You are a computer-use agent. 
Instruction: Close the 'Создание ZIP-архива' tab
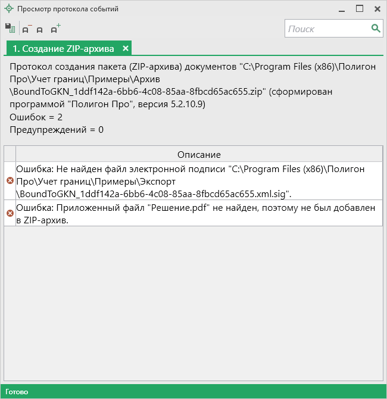(126, 48)
